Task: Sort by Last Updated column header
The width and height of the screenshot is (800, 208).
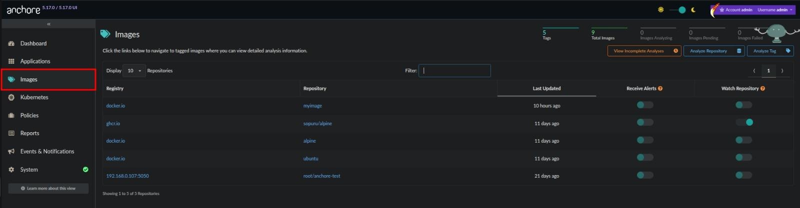Action: point(546,88)
